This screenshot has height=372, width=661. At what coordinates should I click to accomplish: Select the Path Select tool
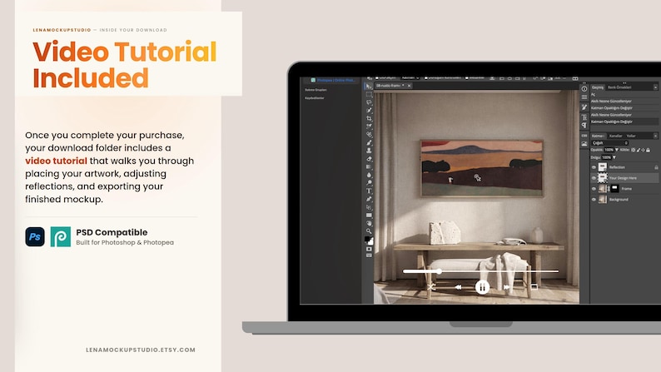pyautogui.click(x=369, y=207)
